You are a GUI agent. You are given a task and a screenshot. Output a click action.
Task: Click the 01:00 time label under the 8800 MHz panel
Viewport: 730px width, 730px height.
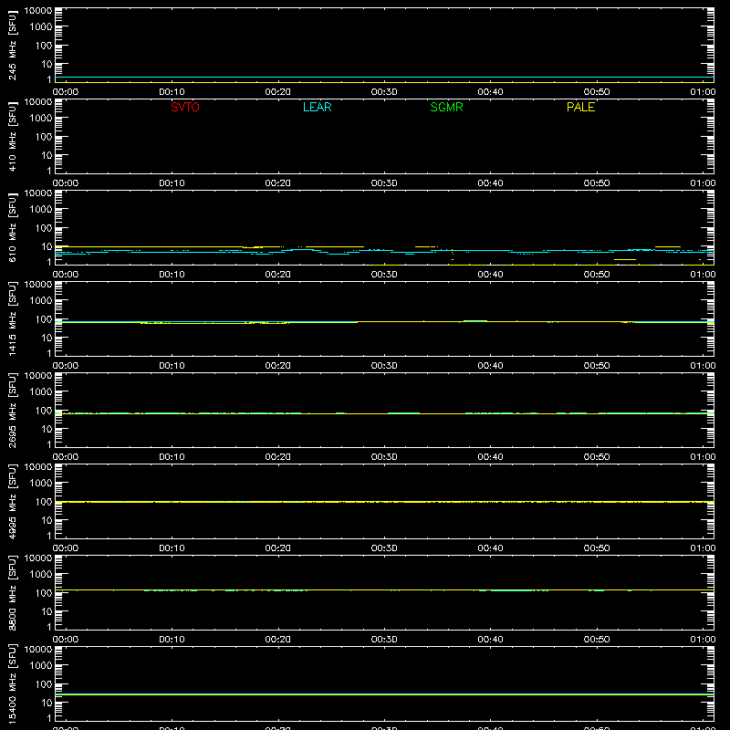(703, 640)
